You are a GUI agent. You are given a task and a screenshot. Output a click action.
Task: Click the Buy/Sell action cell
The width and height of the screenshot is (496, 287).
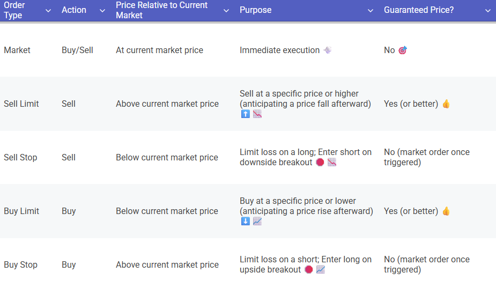(x=77, y=50)
